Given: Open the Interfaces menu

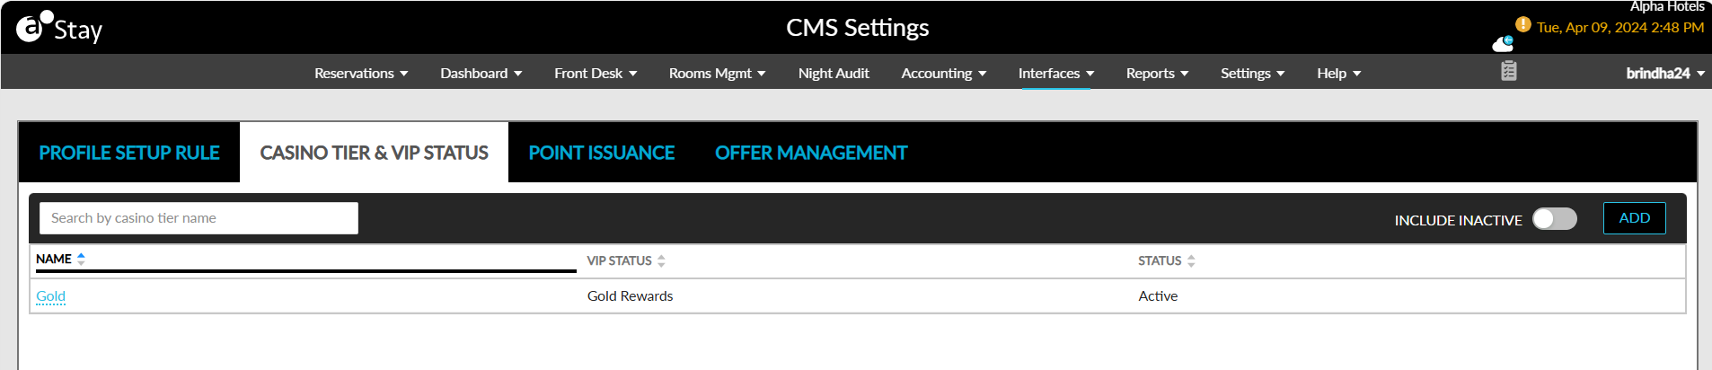Looking at the screenshot, I should pyautogui.click(x=1056, y=73).
